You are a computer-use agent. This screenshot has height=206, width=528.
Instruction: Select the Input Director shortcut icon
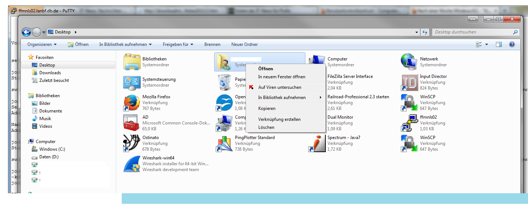pos(410,82)
